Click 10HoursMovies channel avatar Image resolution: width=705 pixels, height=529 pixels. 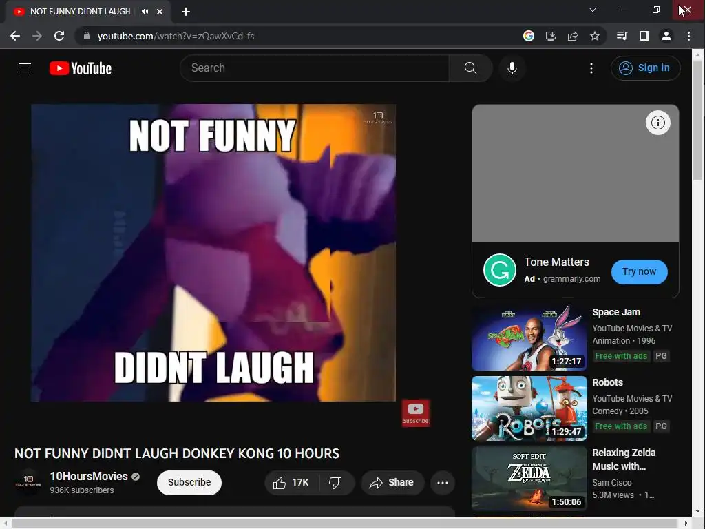click(28, 482)
